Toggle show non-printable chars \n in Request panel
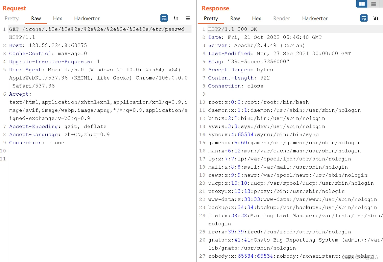 [176, 18]
